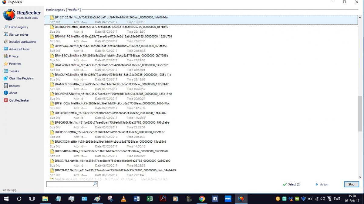Image resolution: width=364 pixels, height=204 pixels.
Task: Click the RegSeeker logo in sidebar
Action: (9, 15)
